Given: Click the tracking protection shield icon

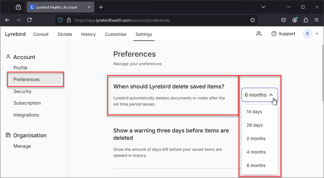Looking at the screenshot, I should click(x=60, y=20).
